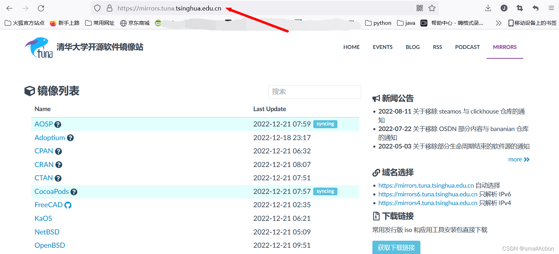Image resolution: width=559 pixels, height=254 pixels.
Task: Open 移动设备上的书签 folder
Action: coord(532,23)
